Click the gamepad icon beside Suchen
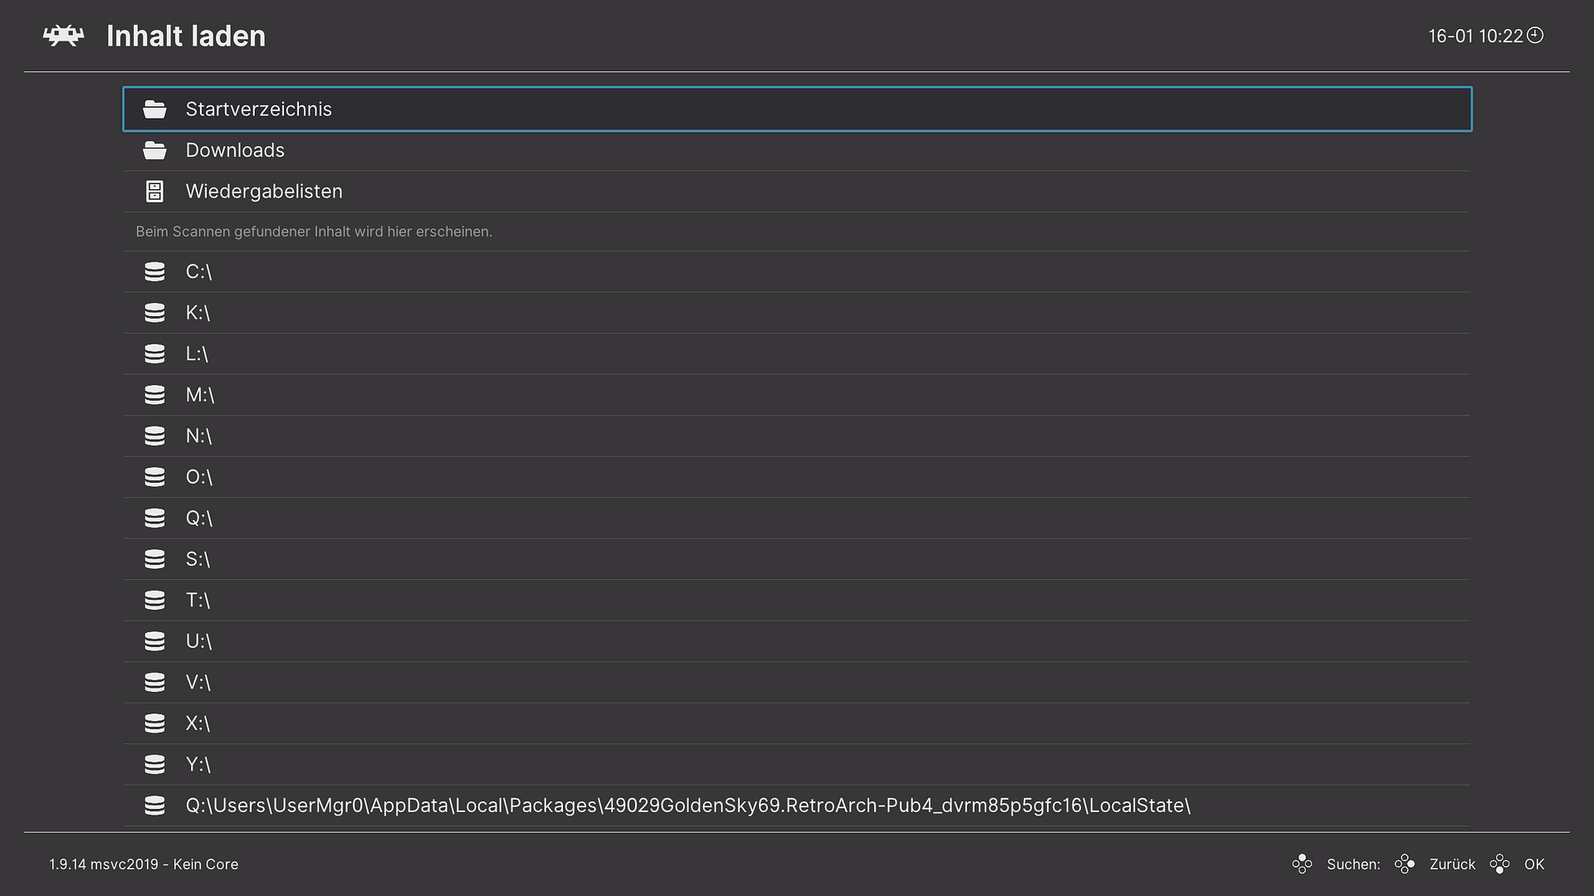 [x=1302, y=864]
